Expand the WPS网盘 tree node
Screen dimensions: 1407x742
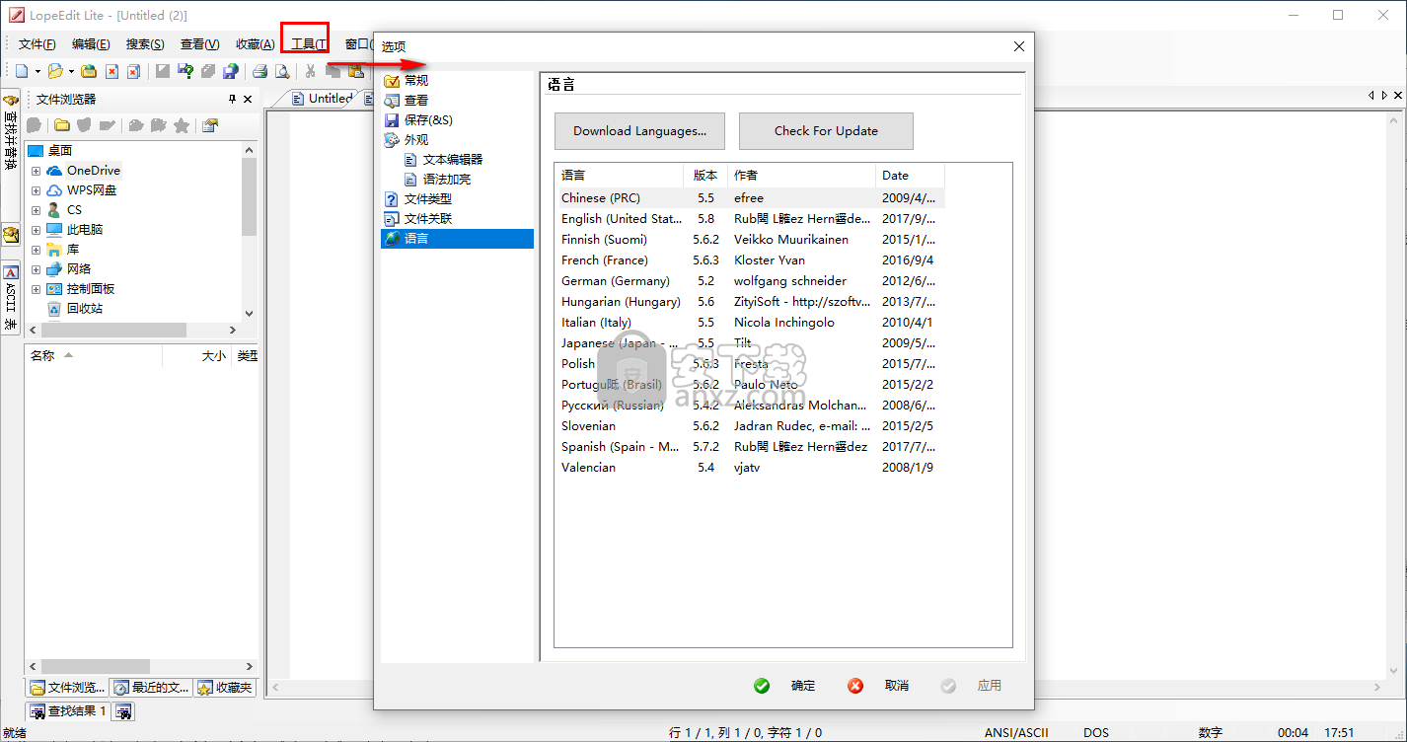click(36, 190)
